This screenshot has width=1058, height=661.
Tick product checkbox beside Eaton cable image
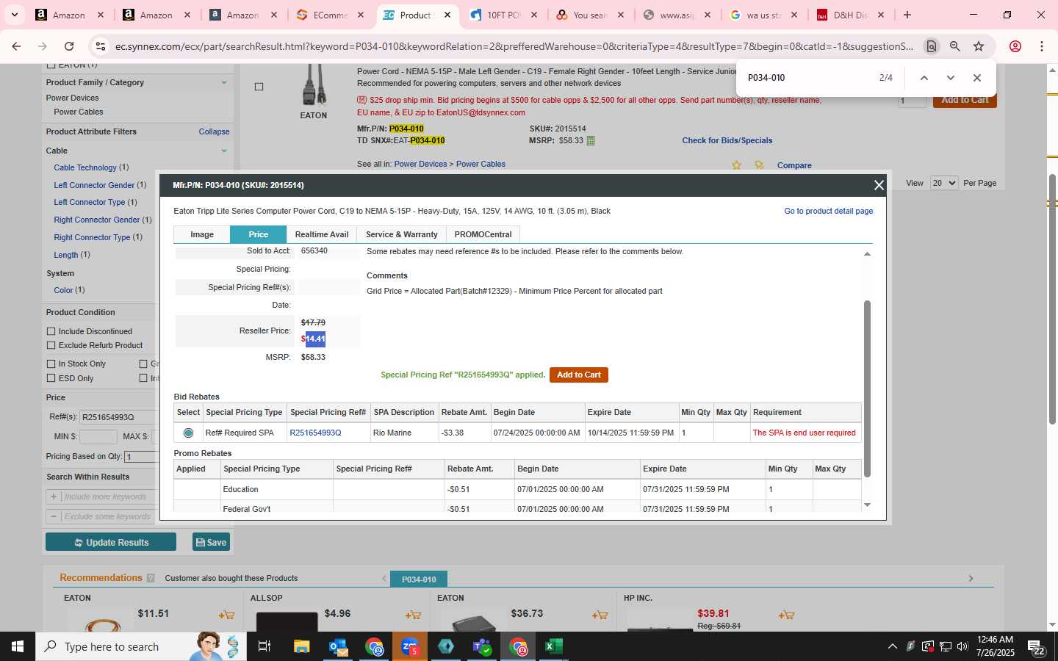[x=259, y=87]
